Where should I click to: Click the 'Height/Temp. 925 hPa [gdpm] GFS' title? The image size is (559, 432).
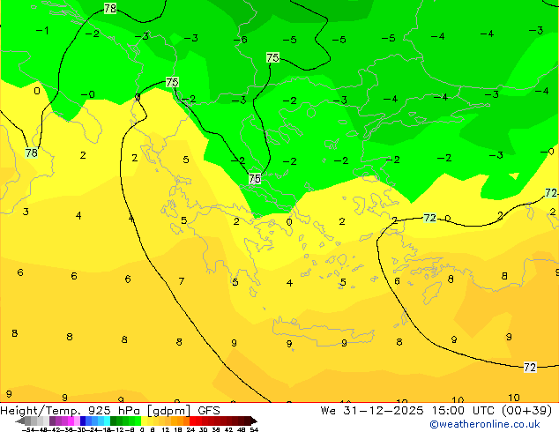click(x=110, y=411)
